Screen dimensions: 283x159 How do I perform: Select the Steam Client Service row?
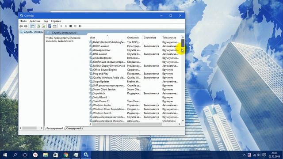pyautogui.click(x=135, y=89)
